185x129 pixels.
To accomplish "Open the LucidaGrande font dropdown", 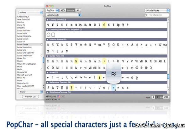I will click(63, 15).
